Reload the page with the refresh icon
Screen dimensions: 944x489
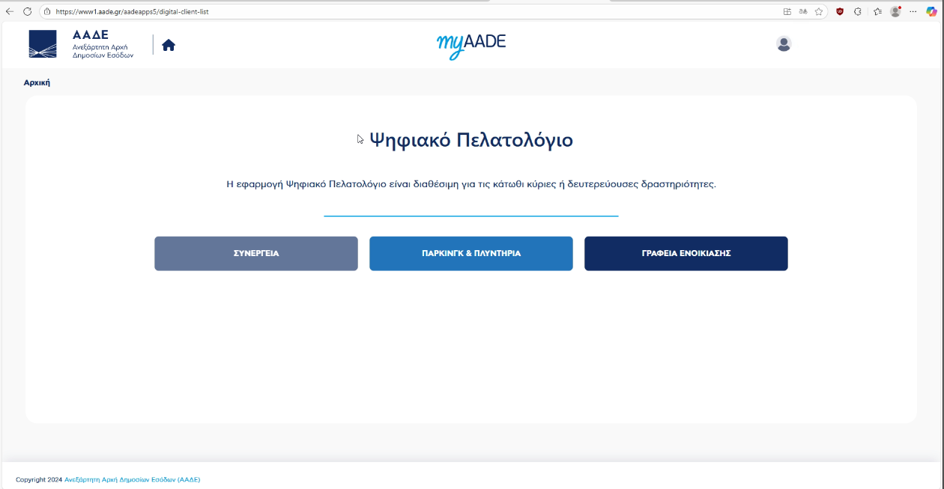(28, 11)
